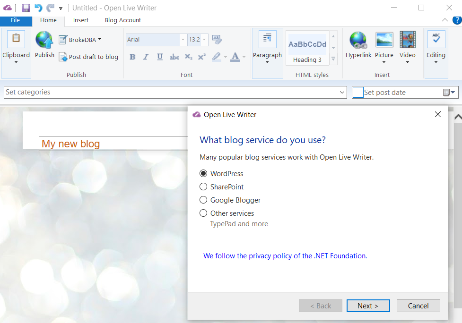Apply subscript formatting
Image resolution: width=462 pixels, height=323 pixels.
click(x=189, y=57)
